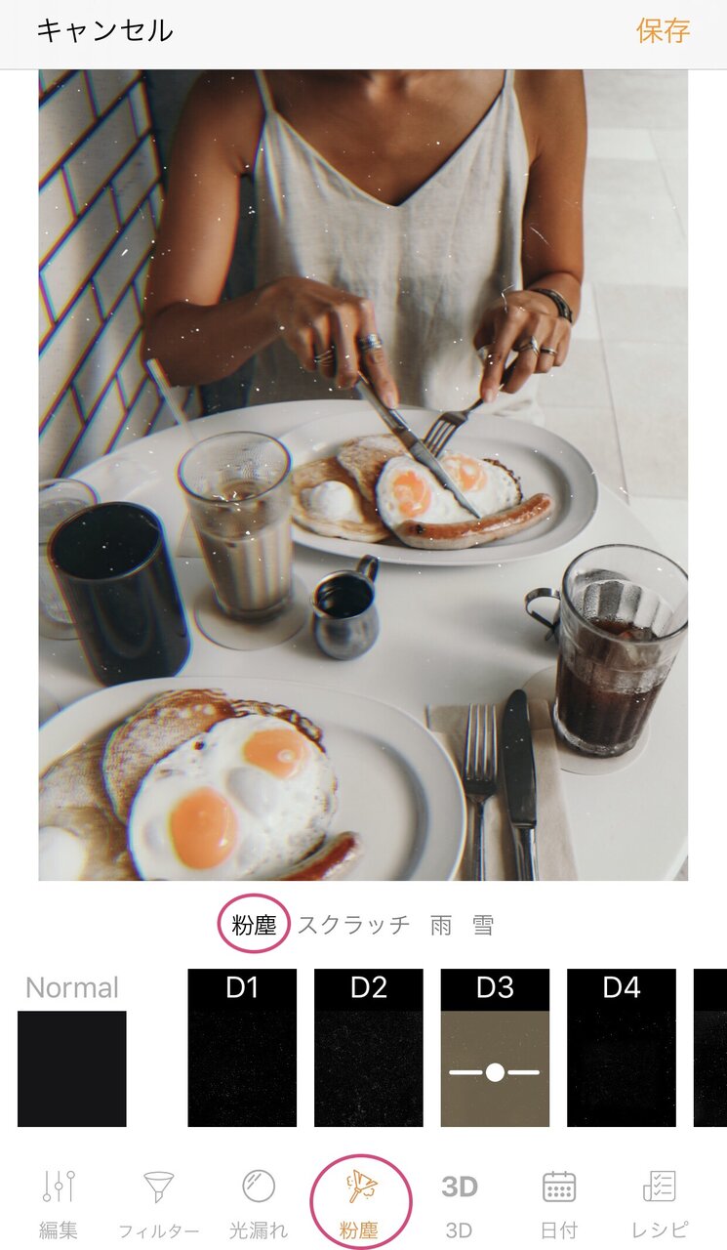Choose the D4 dust preset
Viewport: 727px width, 1250px height.
[622, 1048]
